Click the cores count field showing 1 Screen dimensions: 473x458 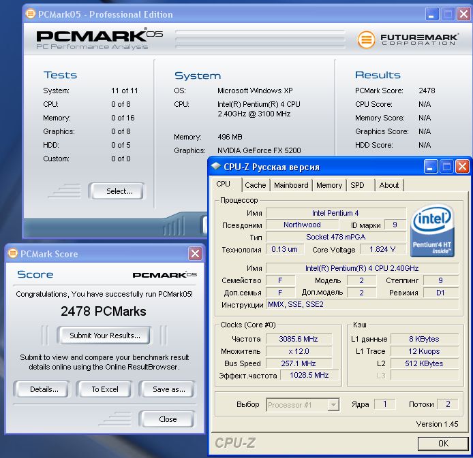[x=384, y=404]
